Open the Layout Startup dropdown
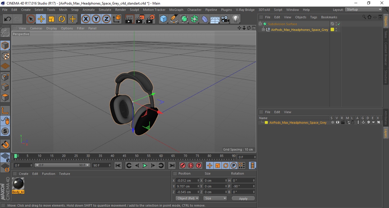 (x=364, y=9)
